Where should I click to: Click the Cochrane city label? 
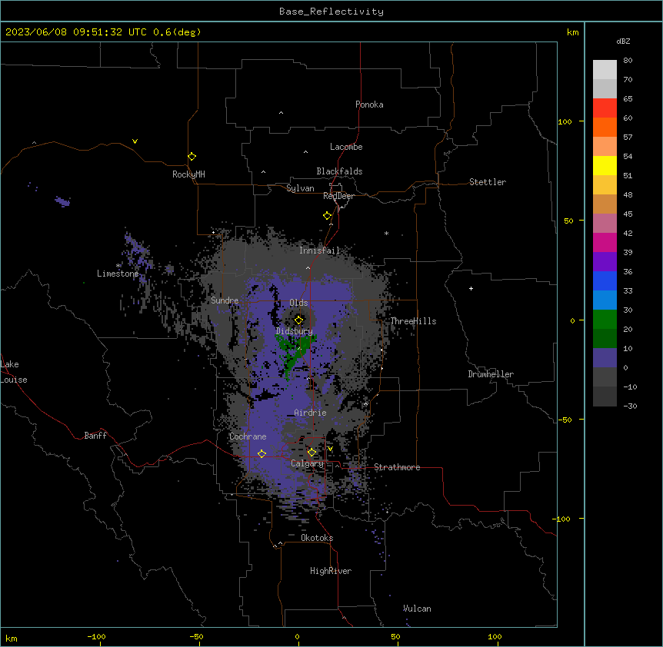248,436
